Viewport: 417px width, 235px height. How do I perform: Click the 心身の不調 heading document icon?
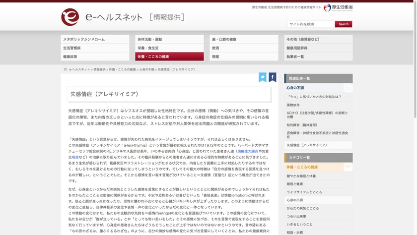[348, 88]
